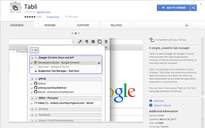The width and height of the screenshot is (205, 128).
Task: Select the third carousel dot indicator
Action: pyautogui.click(x=79, y=34)
